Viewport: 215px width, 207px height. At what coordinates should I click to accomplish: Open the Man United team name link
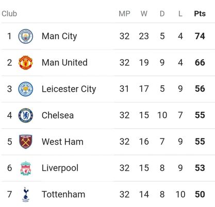pos(64,62)
